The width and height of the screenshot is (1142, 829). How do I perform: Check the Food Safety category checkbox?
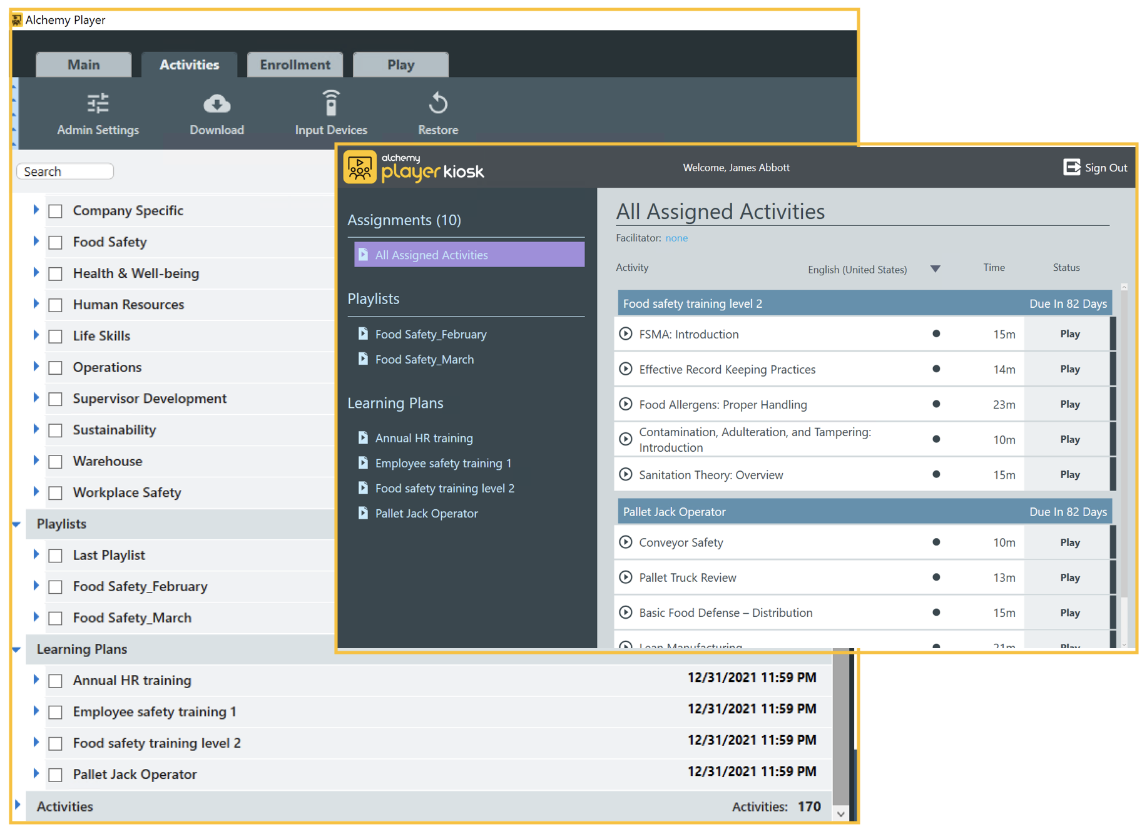56,242
